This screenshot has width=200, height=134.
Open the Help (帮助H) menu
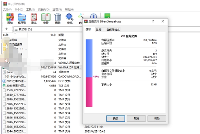click(69, 9)
